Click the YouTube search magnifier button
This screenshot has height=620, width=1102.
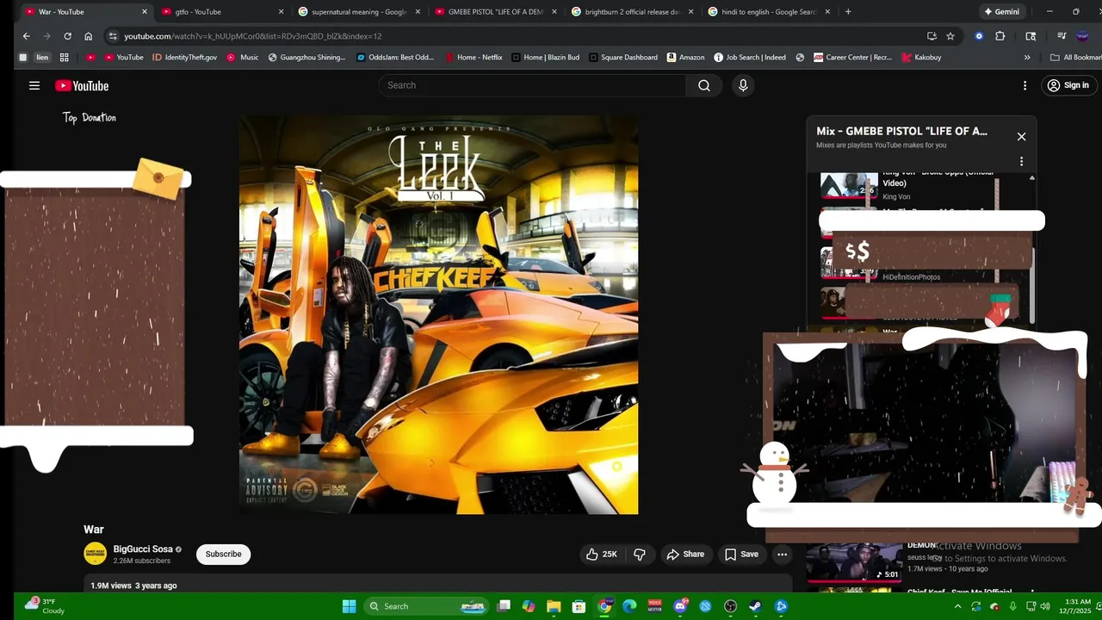tap(704, 85)
